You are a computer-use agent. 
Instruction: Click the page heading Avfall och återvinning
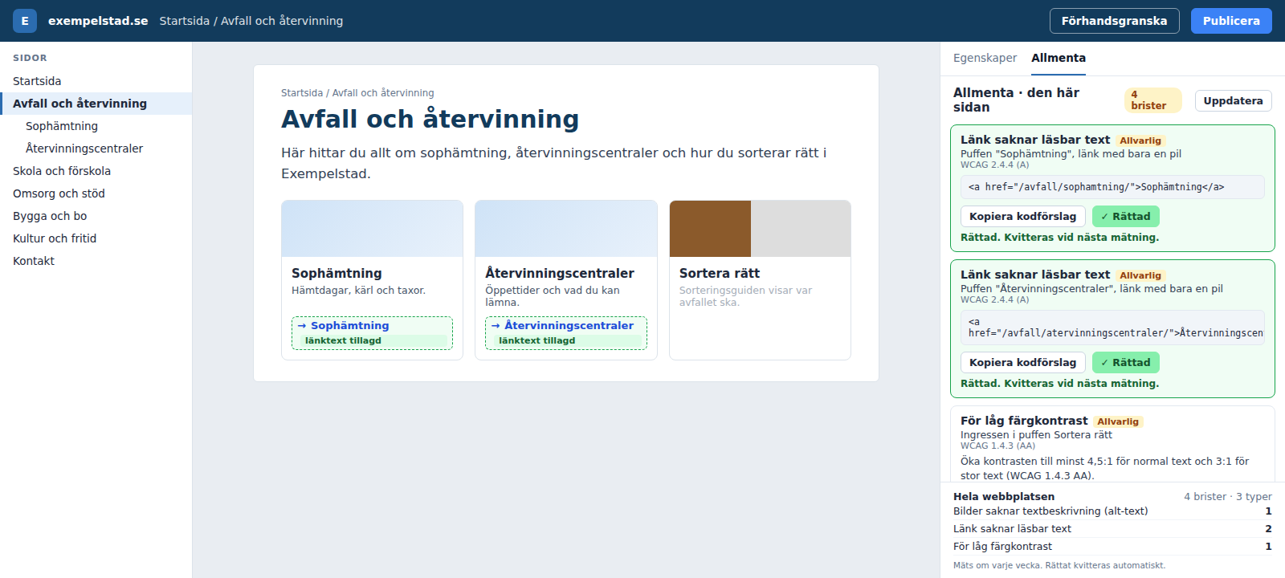(x=430, y=119)
